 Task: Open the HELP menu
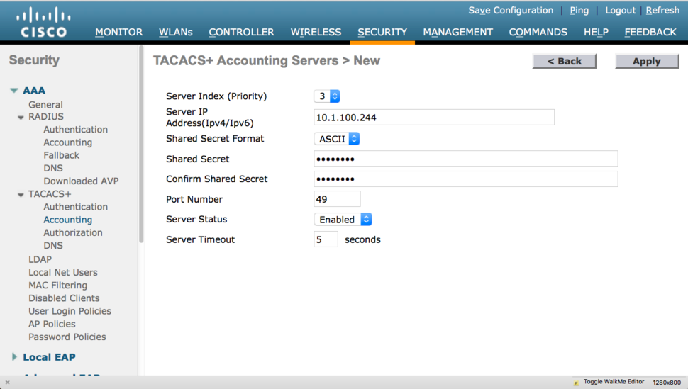596,32
